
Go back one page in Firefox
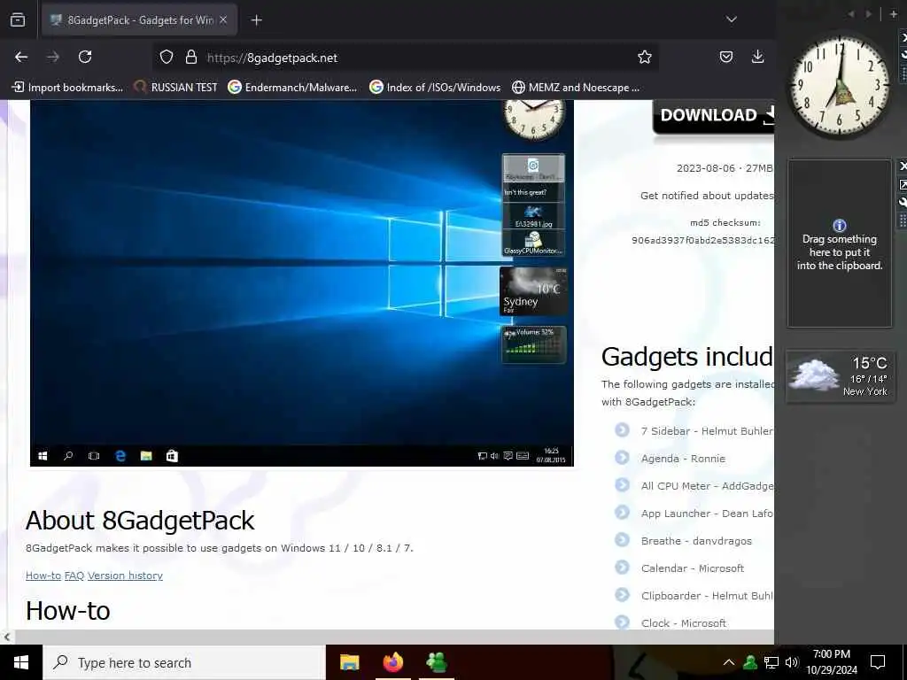pos(21,57)
